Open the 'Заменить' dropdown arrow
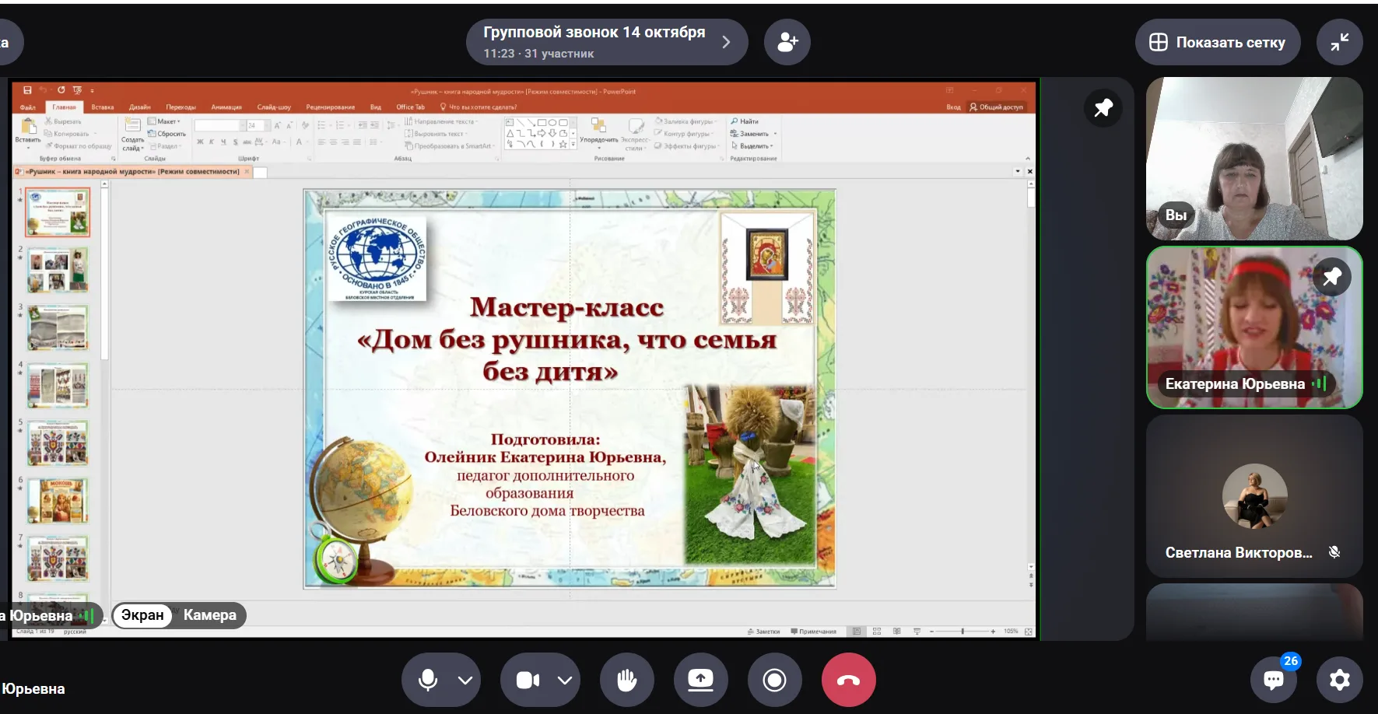 point(775,134)
